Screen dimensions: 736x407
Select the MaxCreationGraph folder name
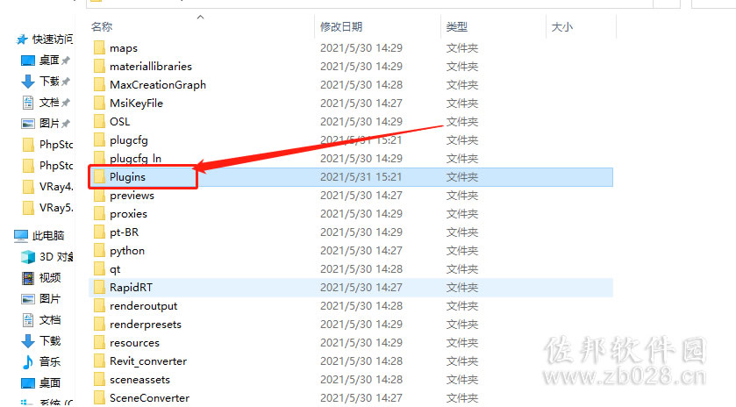point(158,84)
